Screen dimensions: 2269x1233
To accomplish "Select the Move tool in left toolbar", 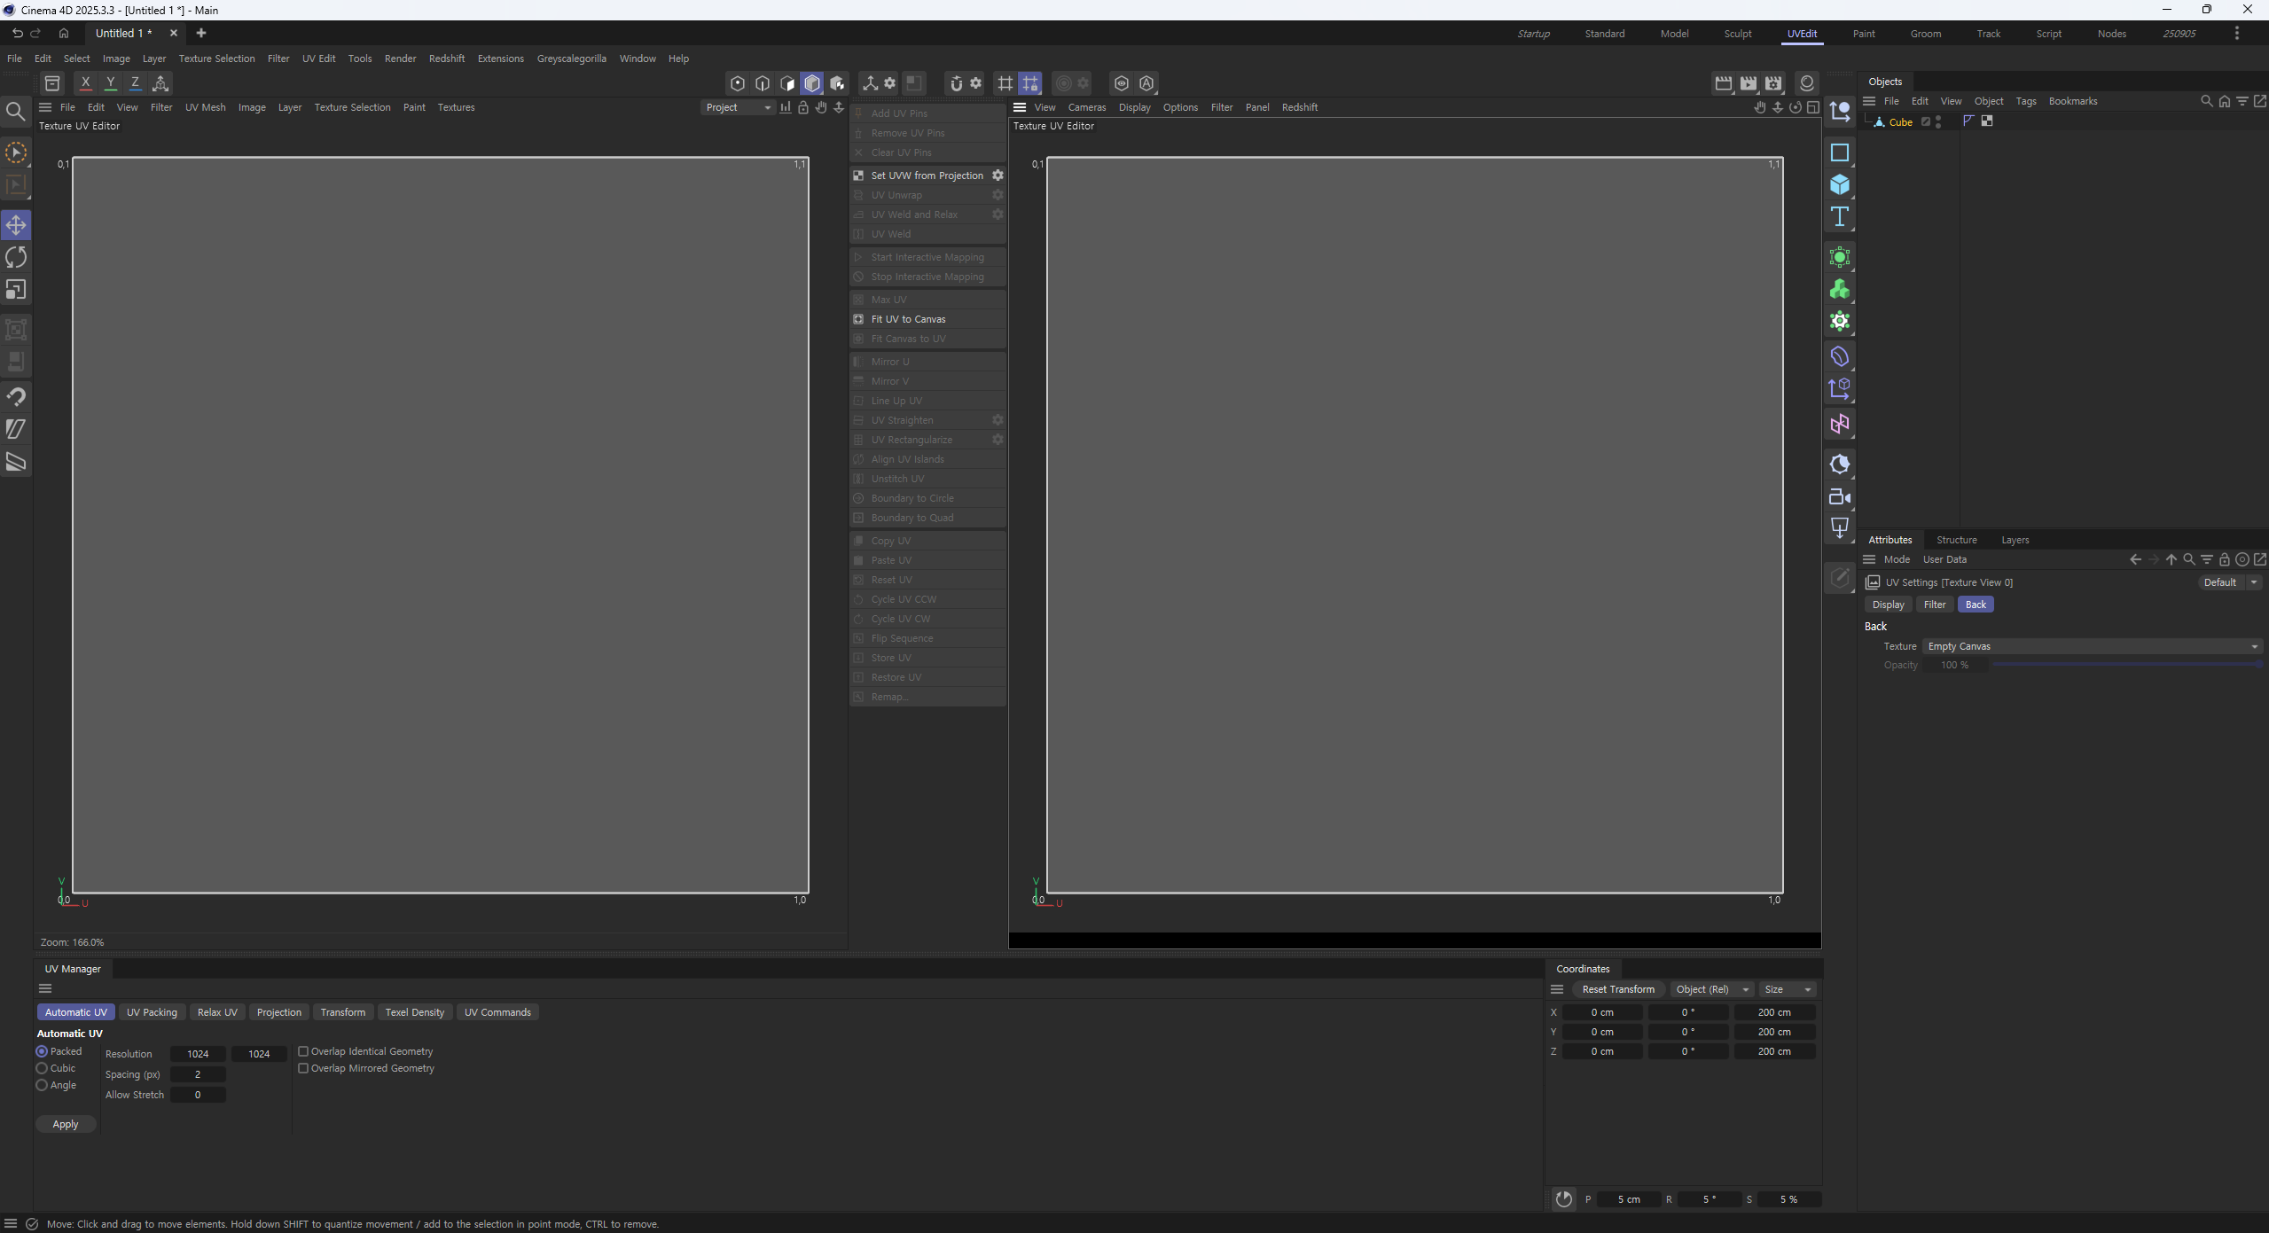I will click(x=16, y=225).
